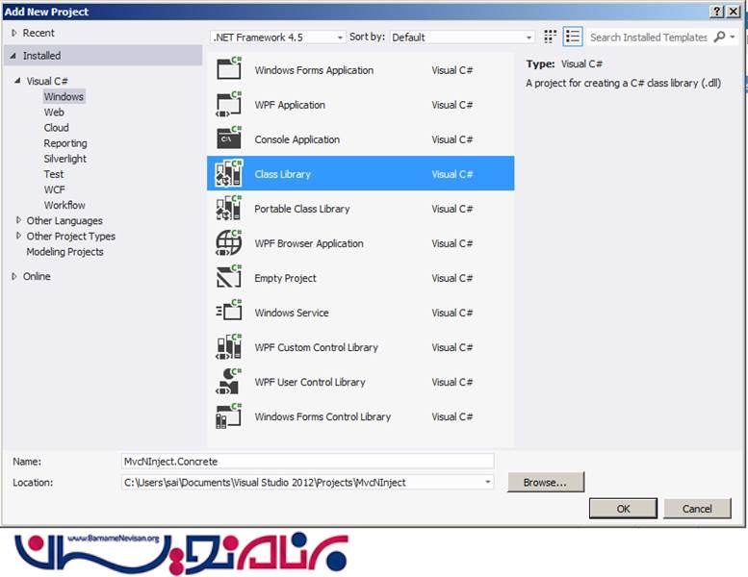Image resolution: width=748 pixels, height=577 pixels.
Task: Click the Browse... button
Action: pyautogui.click(x=545, y=482)
